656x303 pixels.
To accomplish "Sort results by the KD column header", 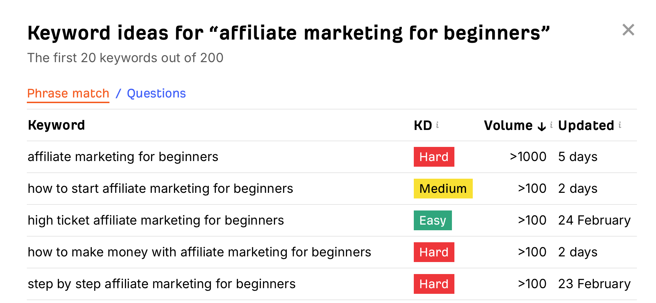I will click(x=422, y=125).
